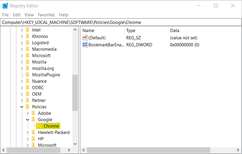
Task: Open the View menu
Action: coord(29,15)
